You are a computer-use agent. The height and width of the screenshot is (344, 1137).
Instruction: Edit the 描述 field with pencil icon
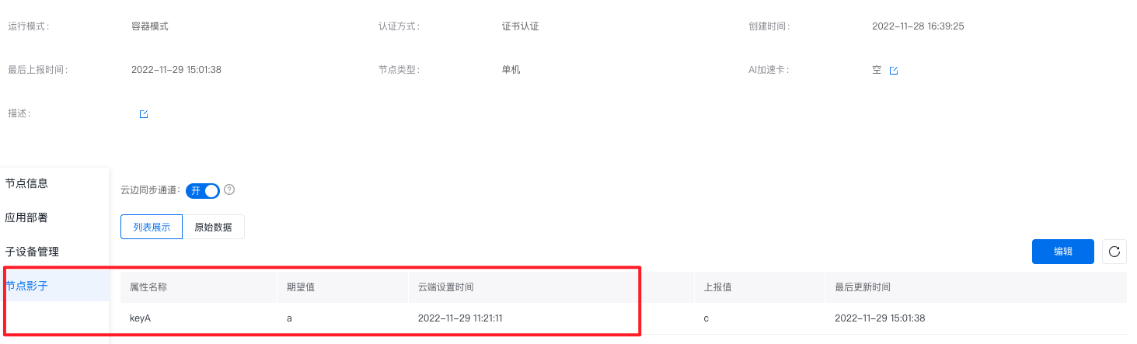143,114
